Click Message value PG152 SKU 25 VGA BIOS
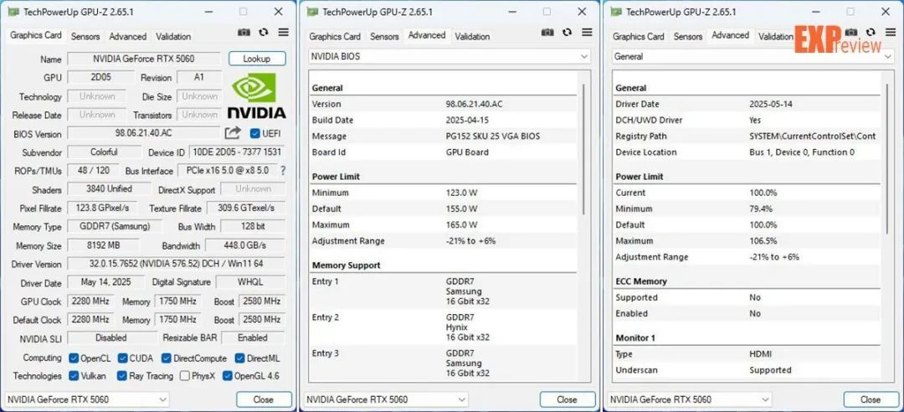This screenshot has height=412, width=904. pos(493,136)
